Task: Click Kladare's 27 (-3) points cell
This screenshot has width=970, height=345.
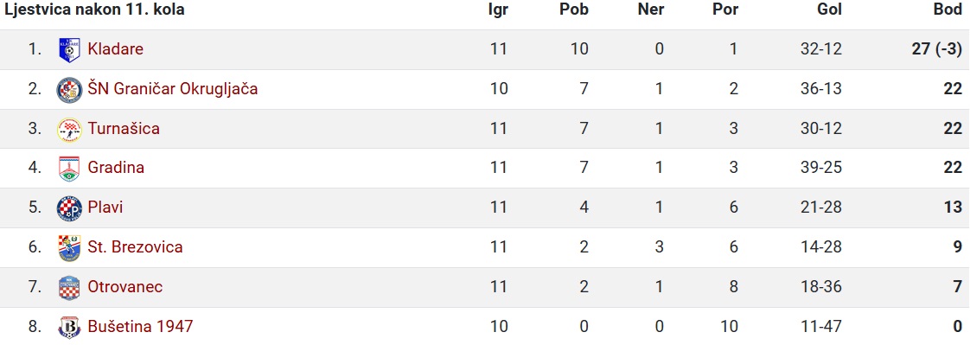Action: click(x=936, y=49)
